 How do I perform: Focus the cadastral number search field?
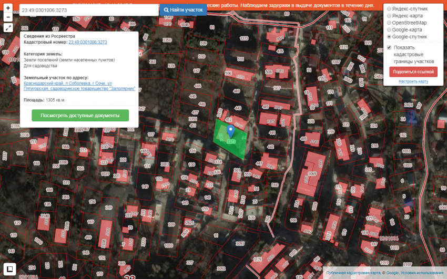pos(88,10)
